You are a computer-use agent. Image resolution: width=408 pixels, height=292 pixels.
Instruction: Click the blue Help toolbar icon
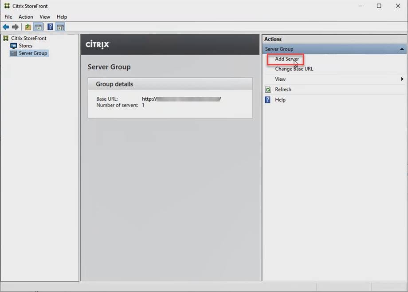point(50,27)
